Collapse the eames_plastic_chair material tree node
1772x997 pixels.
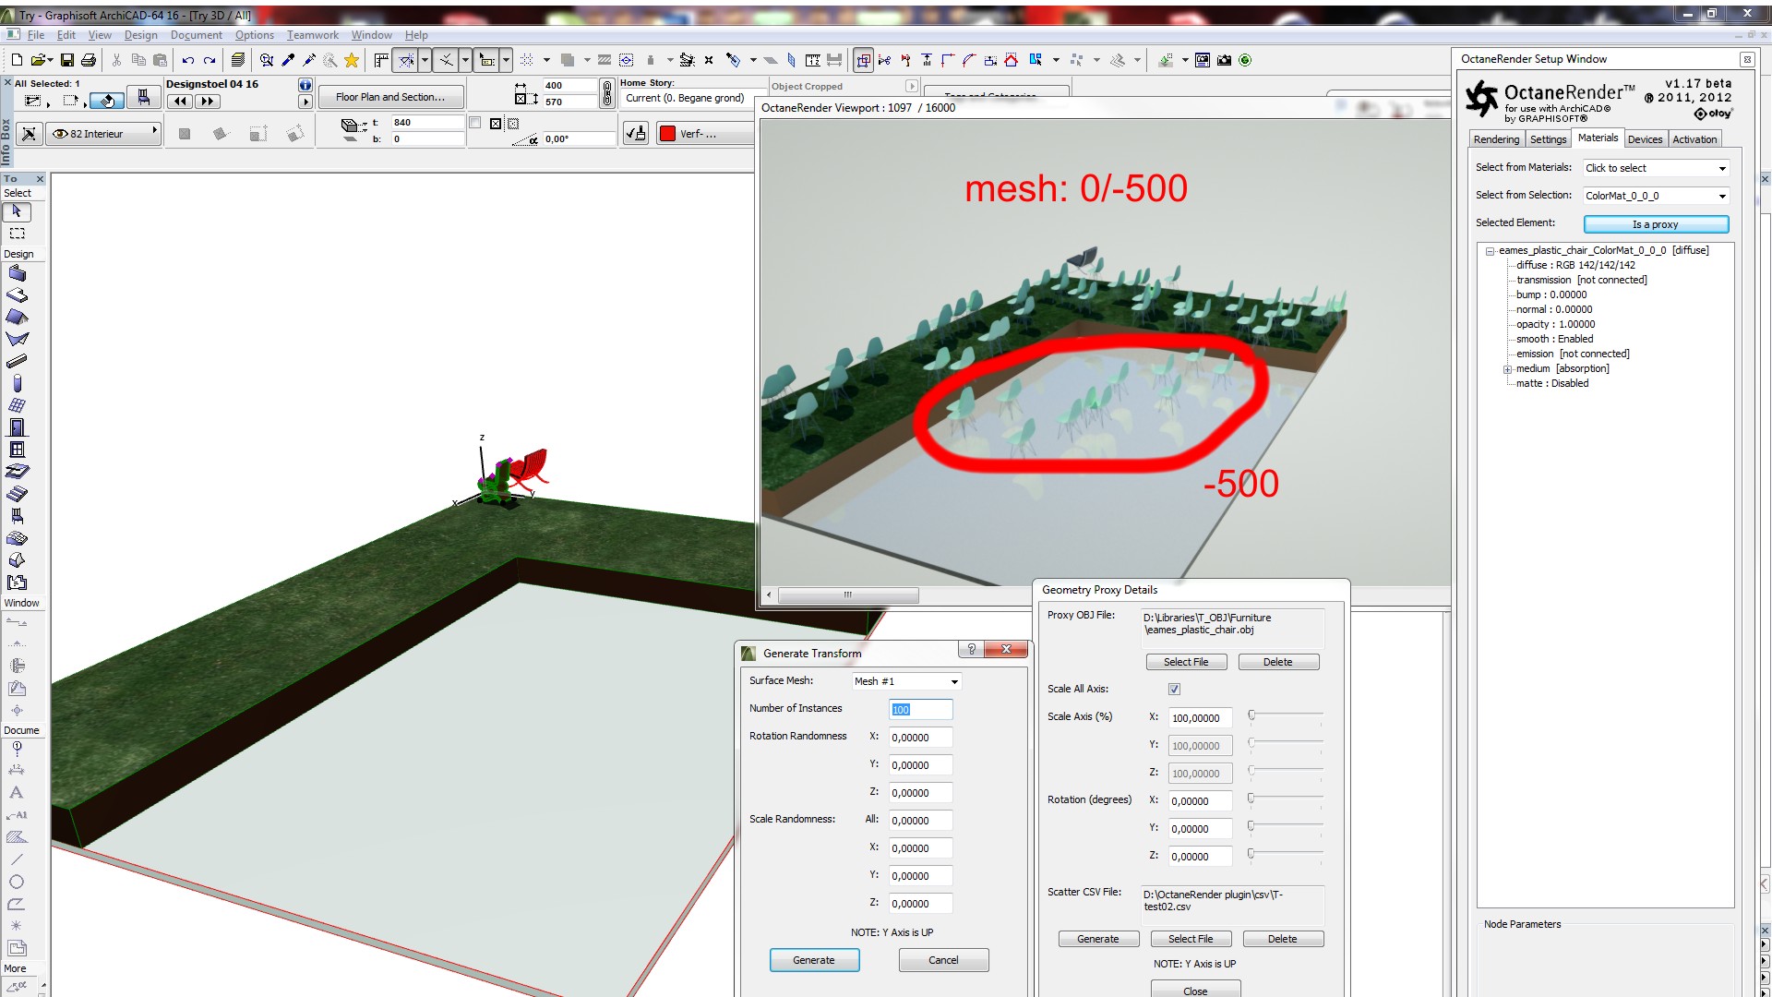point(1489,251)
